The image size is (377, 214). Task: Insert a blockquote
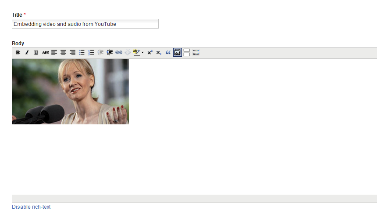(x=168, y=53)
